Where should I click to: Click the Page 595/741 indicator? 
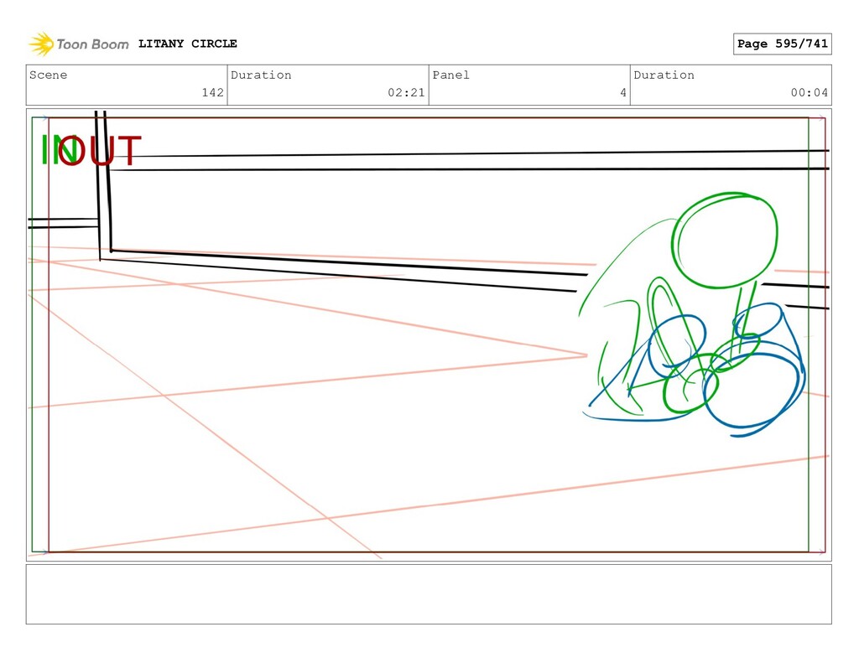point(783,44)
